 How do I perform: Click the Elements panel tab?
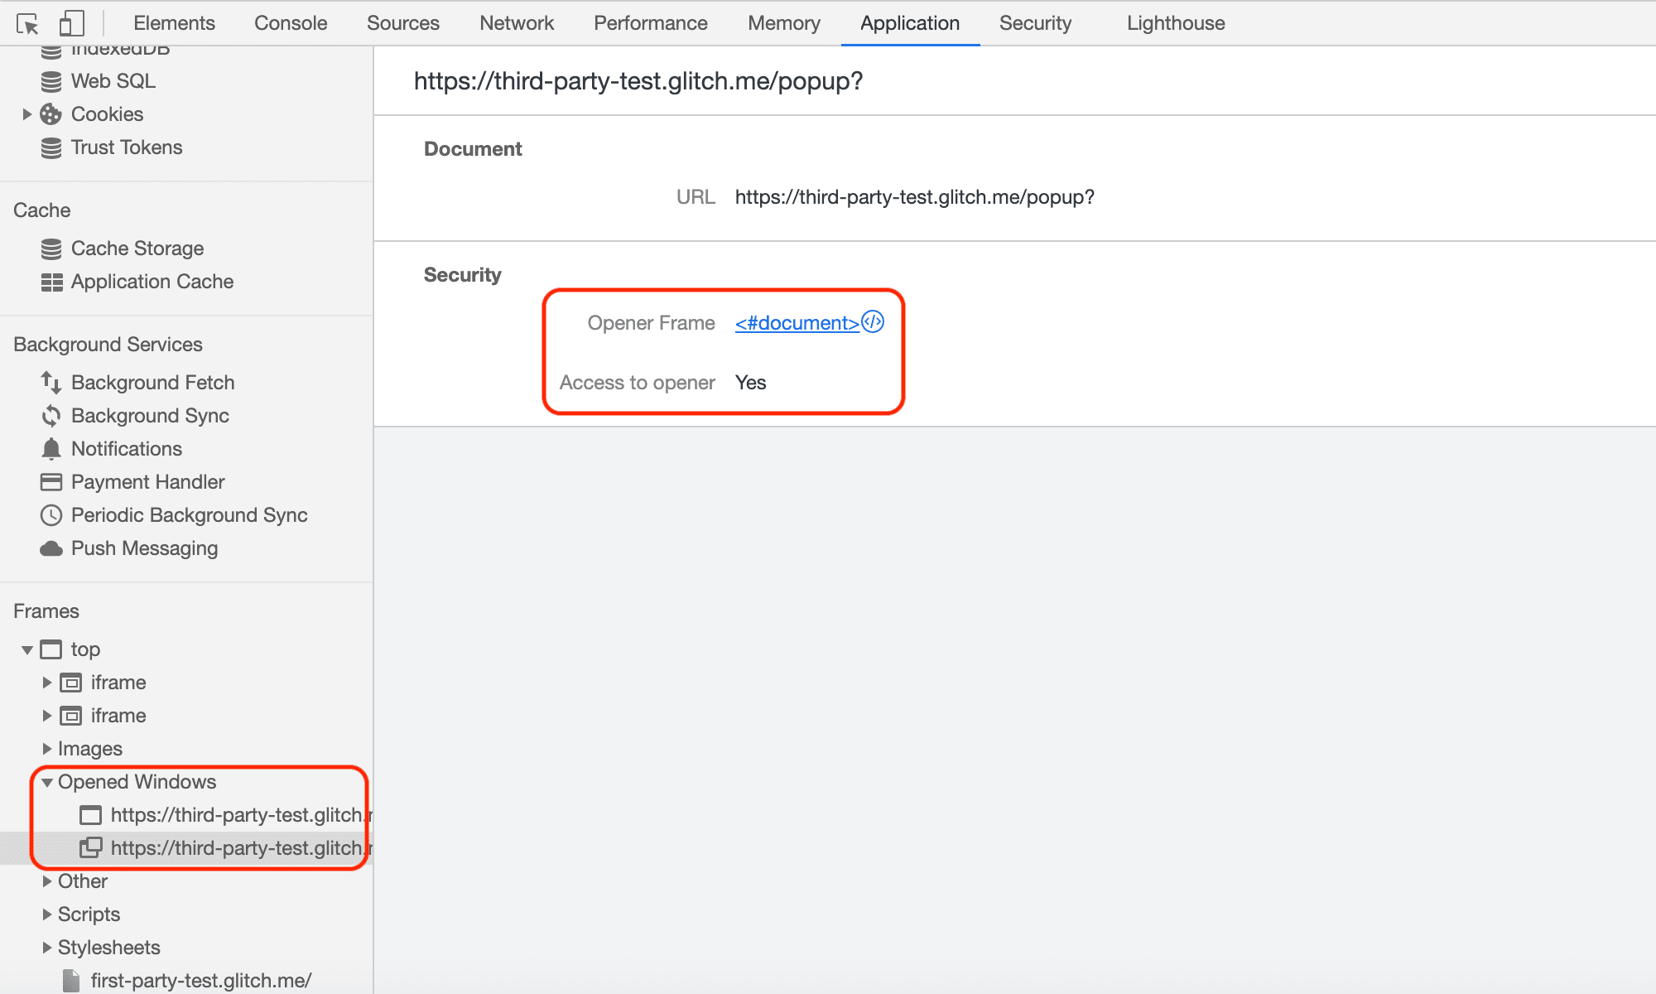(174, 22)
